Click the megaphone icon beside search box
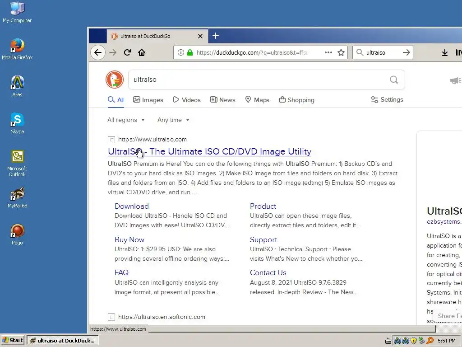462x347 pixels. 455,80
